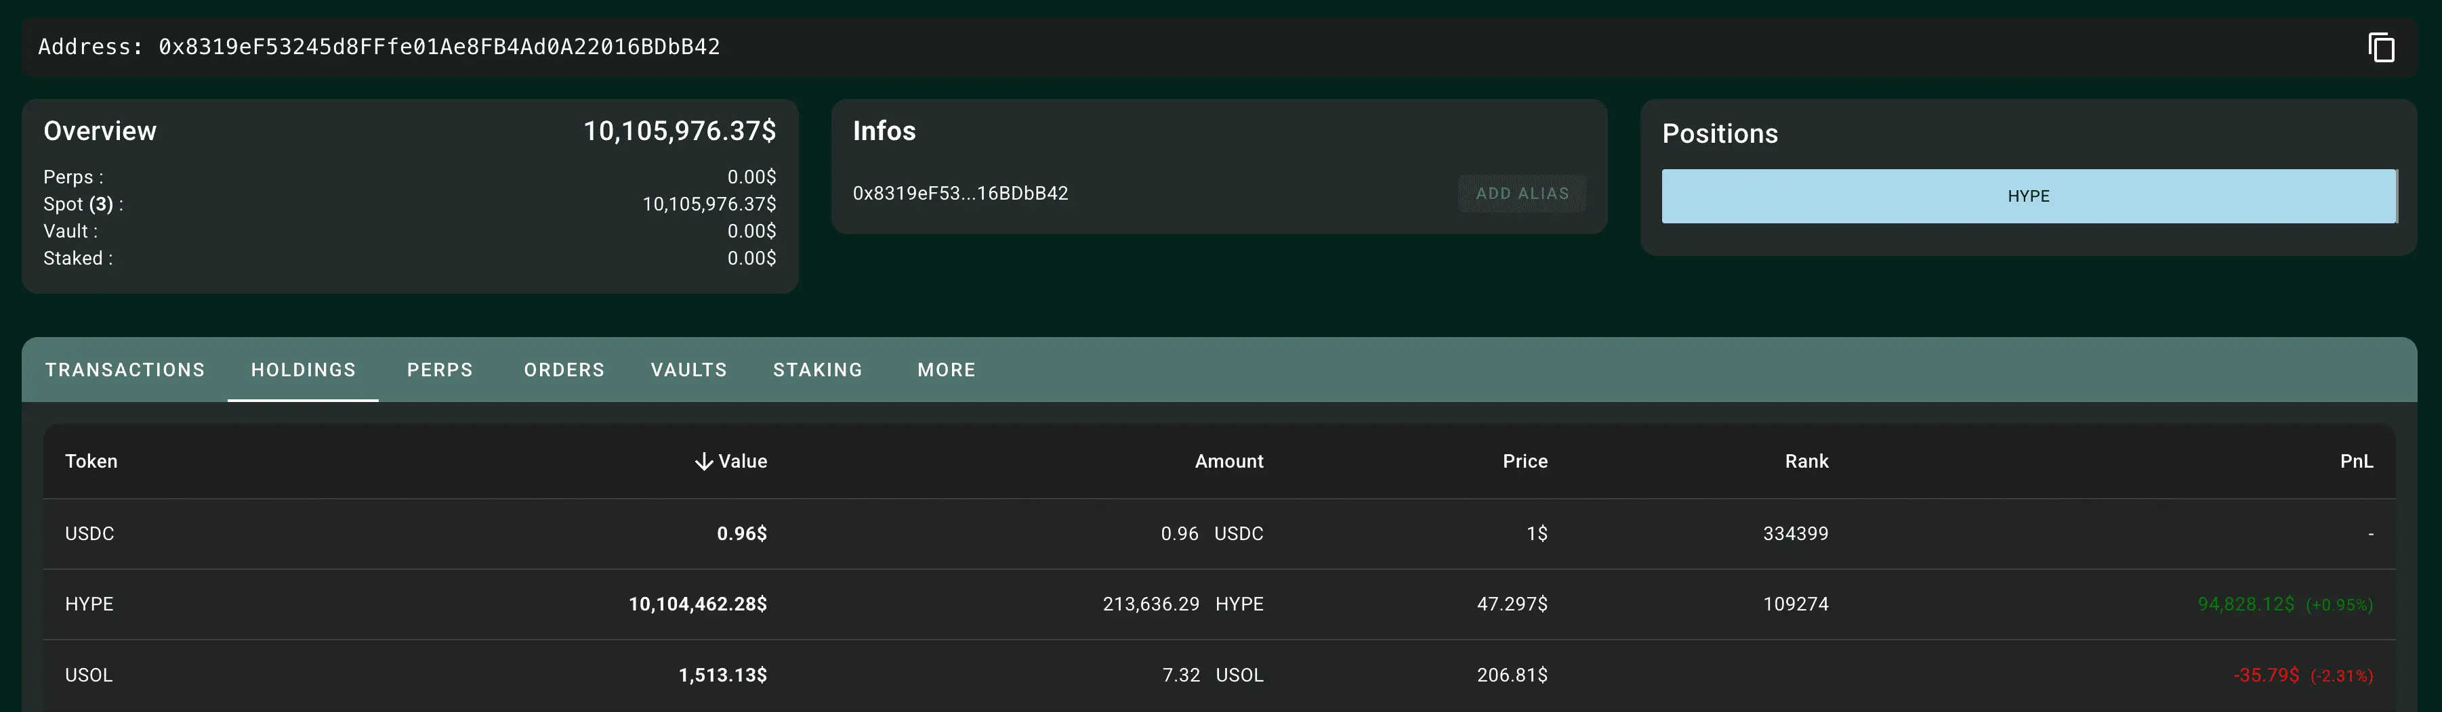Sort holdings by Rank column header
Screen dimensions: 2442x712
[1807, 461]
